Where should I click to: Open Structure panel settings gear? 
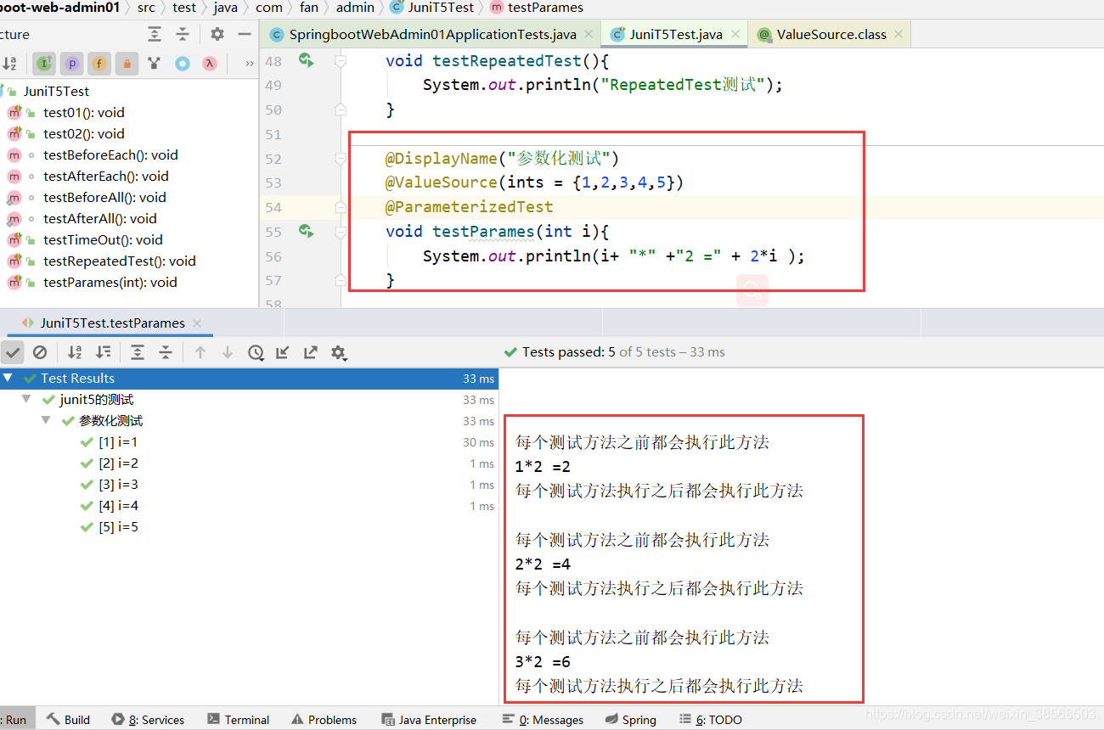pos(217,34)
